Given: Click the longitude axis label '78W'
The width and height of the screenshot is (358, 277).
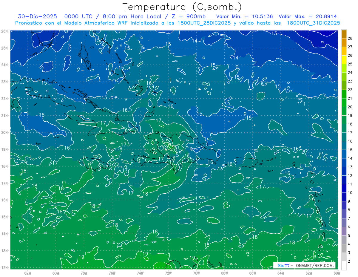Looking at the screenshot, I should (84, 273).
